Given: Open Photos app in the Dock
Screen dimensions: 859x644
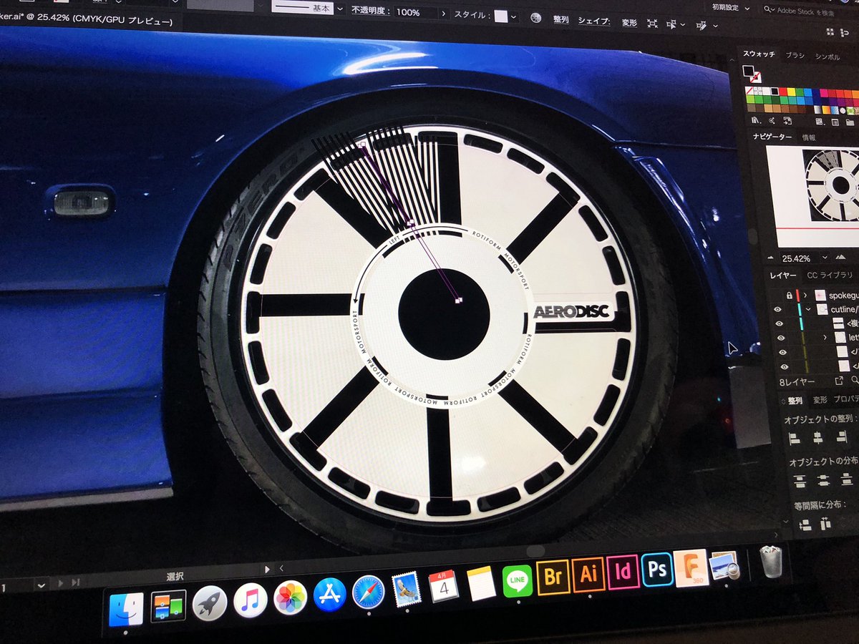Looking at the screenshot, I should coord(291,597).
